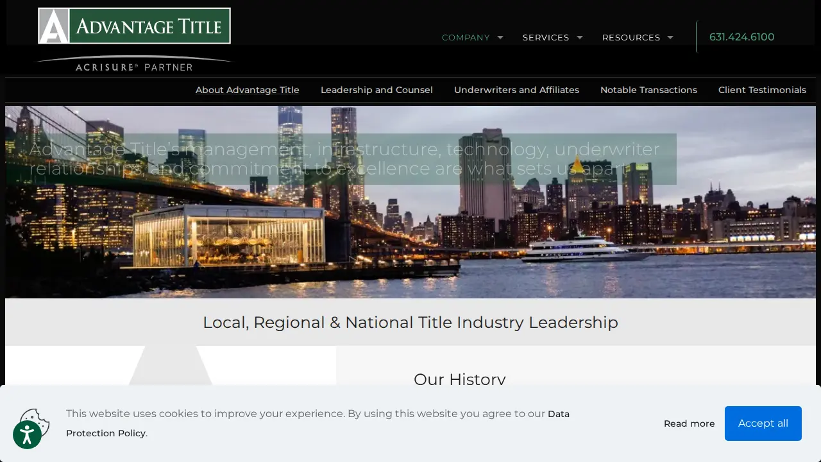Go to About Advantage Title page
Image resolution: width=821 pixels, height=462 pixels.
tap(248, 90)
